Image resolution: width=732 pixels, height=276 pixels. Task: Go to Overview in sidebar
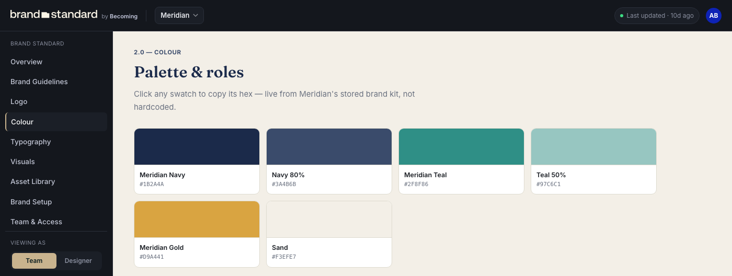click(56, 62)
